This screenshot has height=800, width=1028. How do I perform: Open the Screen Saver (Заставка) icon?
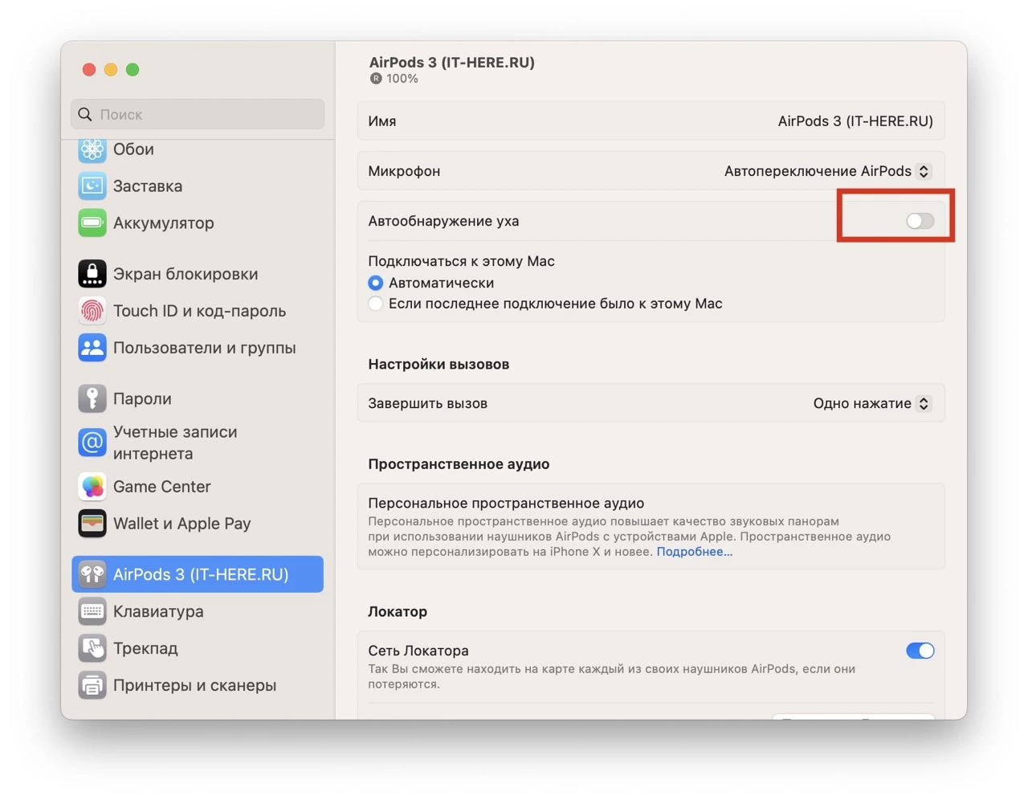point(92,186)
